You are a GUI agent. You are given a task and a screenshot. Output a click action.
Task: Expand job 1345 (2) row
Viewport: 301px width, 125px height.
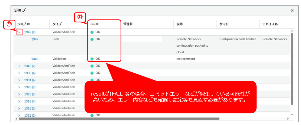[x=19, y=66]
